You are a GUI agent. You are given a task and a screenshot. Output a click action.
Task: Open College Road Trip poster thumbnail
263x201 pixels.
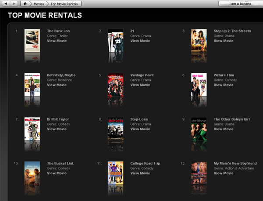[116, 173]
